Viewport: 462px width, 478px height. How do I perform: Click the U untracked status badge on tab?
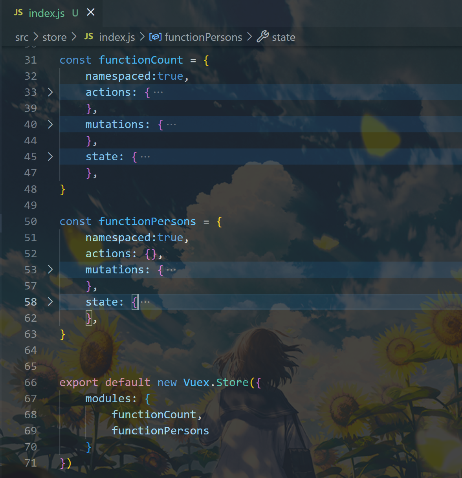click(75, 13)
